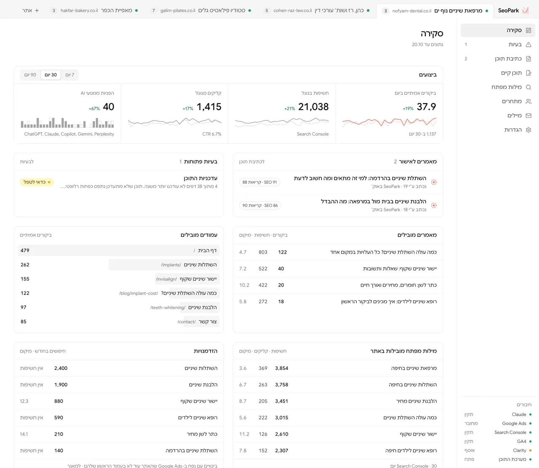The width and height of the screenshot is (539, 468).
Task: Switch to the מאפיית הכפר tab
Action: [x=94, y=11]
